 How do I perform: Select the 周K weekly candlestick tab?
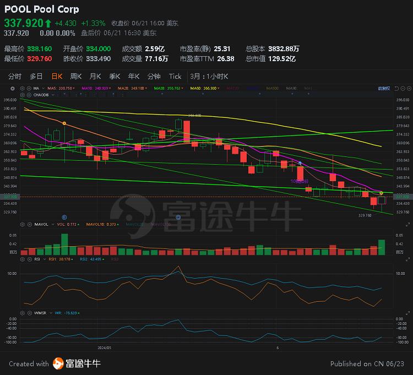[76, 77]
